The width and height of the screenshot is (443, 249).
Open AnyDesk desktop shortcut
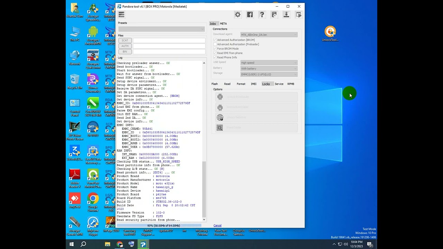(75, 201)
